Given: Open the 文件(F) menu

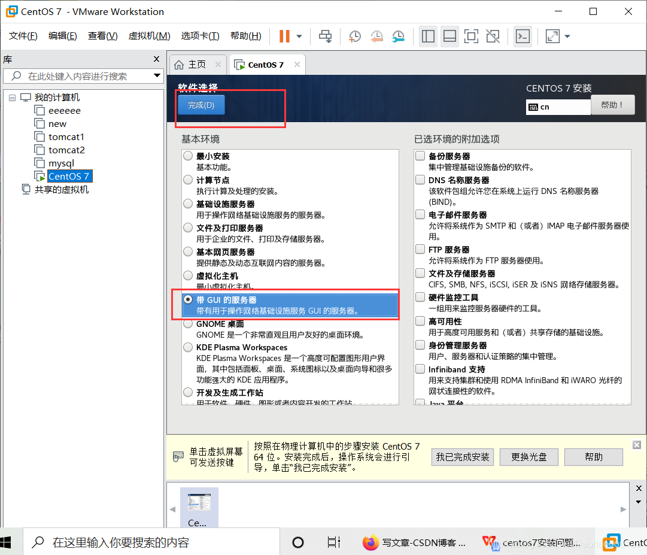Looking at the screenshot, I should pyautogui.click(x=23, y=36).
